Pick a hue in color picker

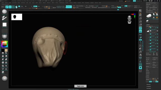tap(5, 44)
